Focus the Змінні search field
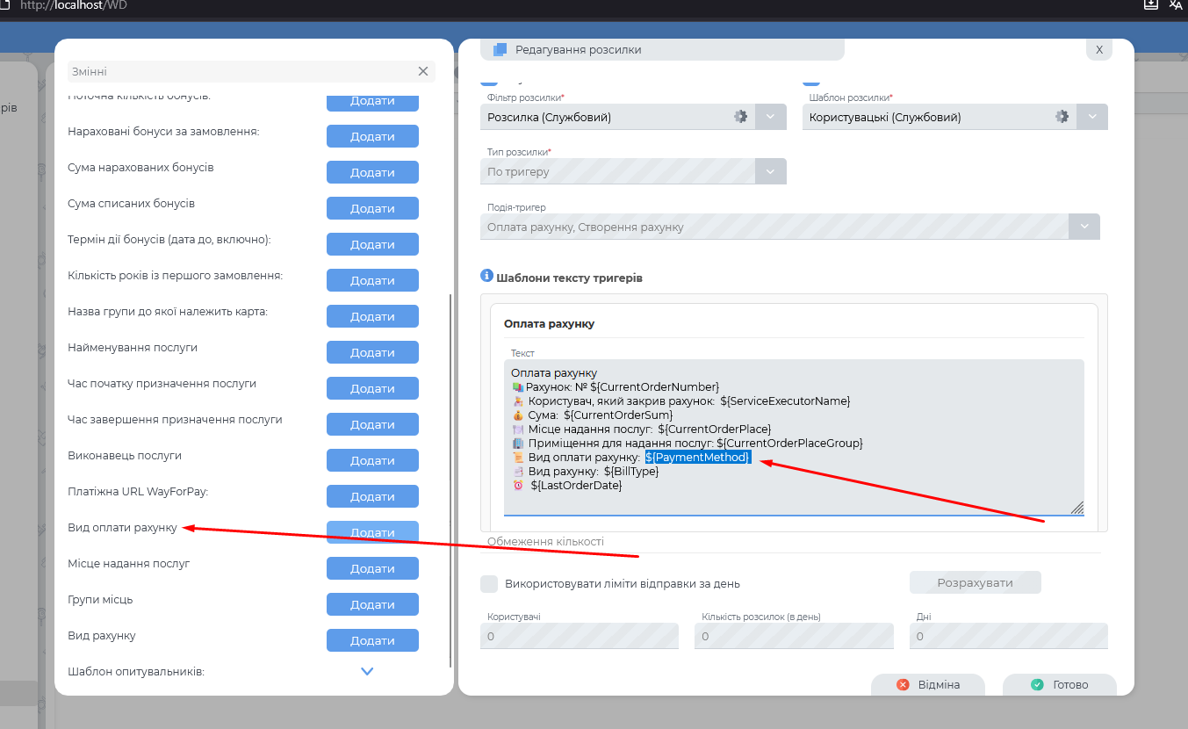 click(237, 71)
